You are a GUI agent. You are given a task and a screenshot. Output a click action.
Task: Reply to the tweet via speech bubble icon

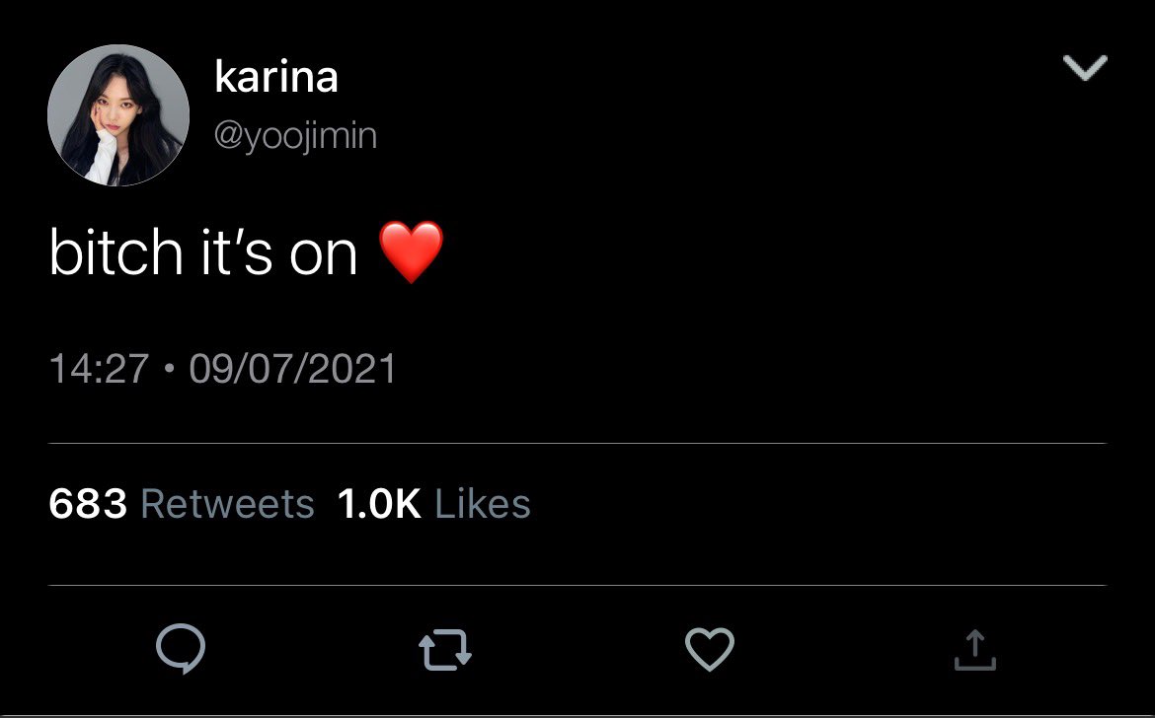point(181,648)
